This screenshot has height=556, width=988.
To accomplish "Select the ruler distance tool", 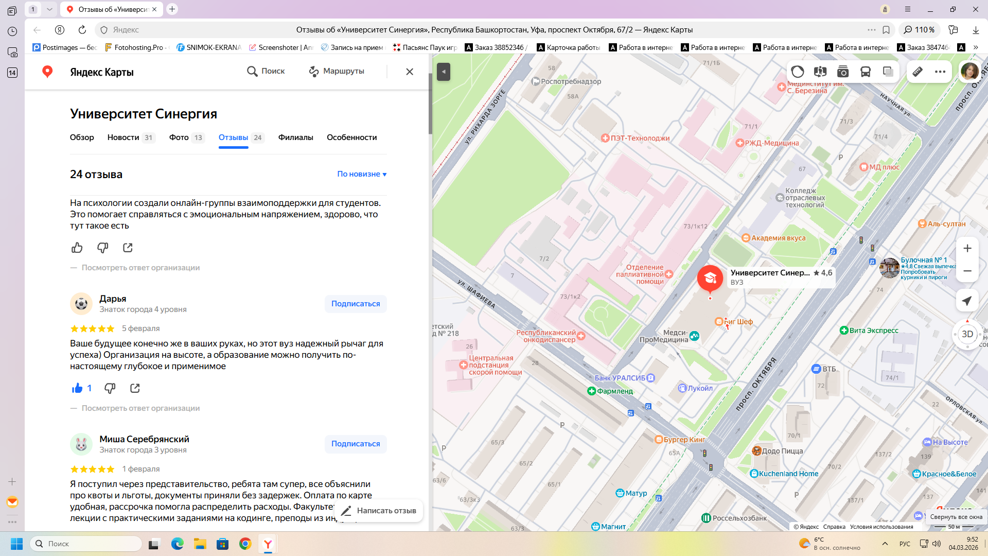I will coord(918,72).
